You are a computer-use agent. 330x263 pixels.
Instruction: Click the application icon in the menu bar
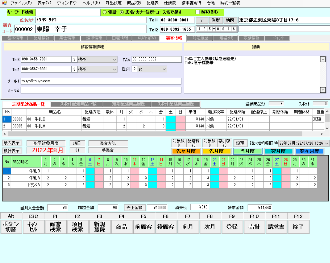pos(4,3)
